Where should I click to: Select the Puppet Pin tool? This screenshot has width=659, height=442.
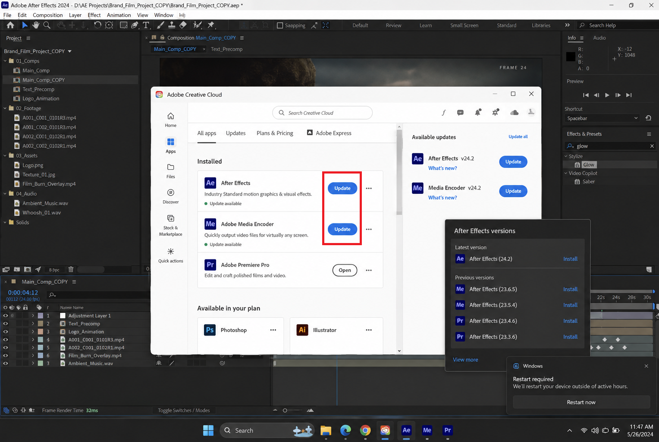[x=211, y=25]
